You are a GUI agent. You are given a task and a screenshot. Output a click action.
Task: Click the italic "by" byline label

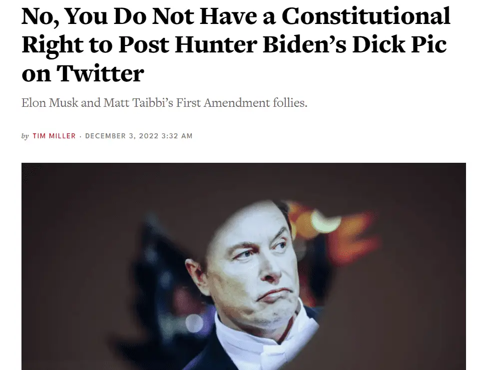pos(25,136)
